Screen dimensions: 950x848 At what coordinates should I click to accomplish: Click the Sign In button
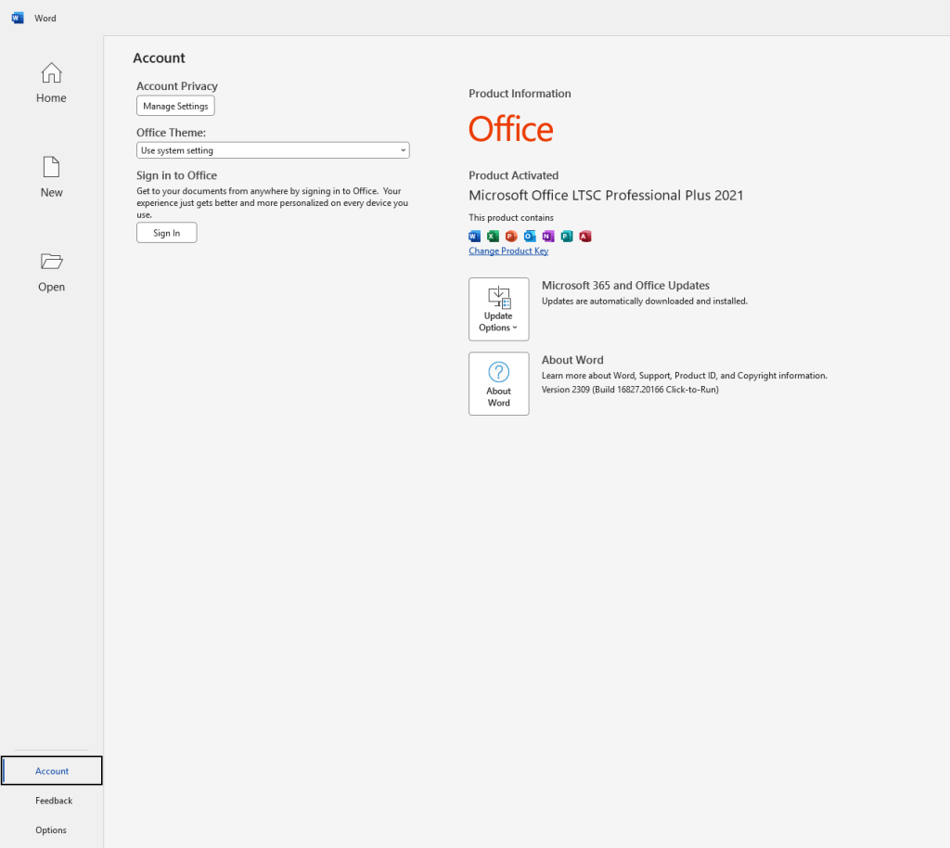pos(167,233)
